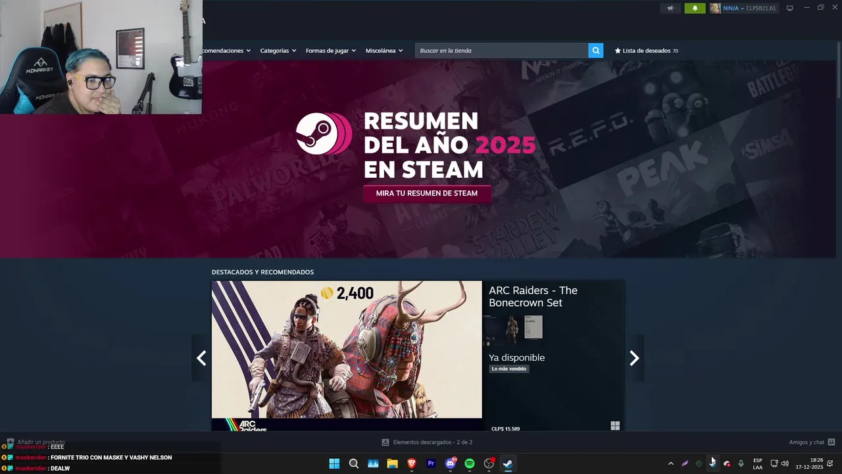Screen dimensions: 842x474
Task: Click MIRA TU RESUMEN DE STEAM button
Action: pyautogui.click(x=427, y=194)
